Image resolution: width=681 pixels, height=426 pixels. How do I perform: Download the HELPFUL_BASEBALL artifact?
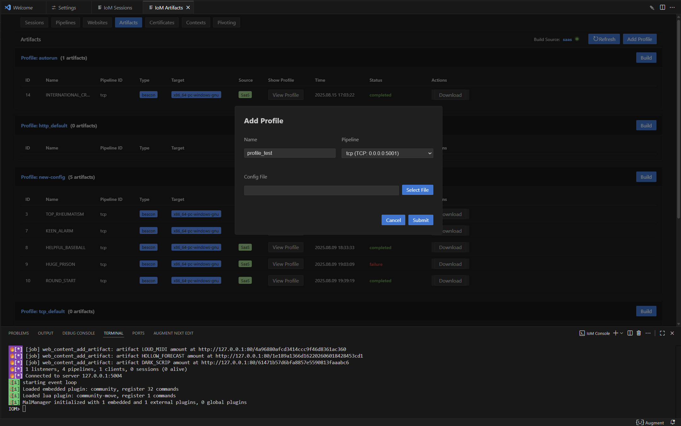(450, 247)
